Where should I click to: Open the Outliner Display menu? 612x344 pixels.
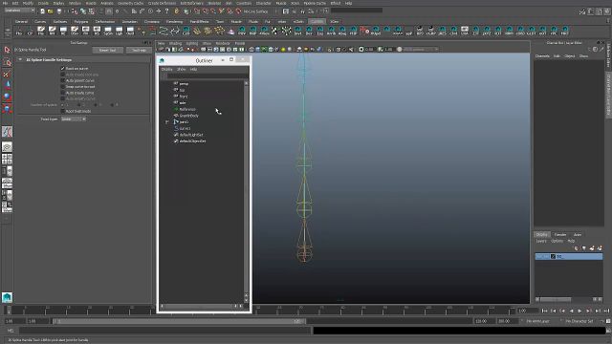[166, 70]
